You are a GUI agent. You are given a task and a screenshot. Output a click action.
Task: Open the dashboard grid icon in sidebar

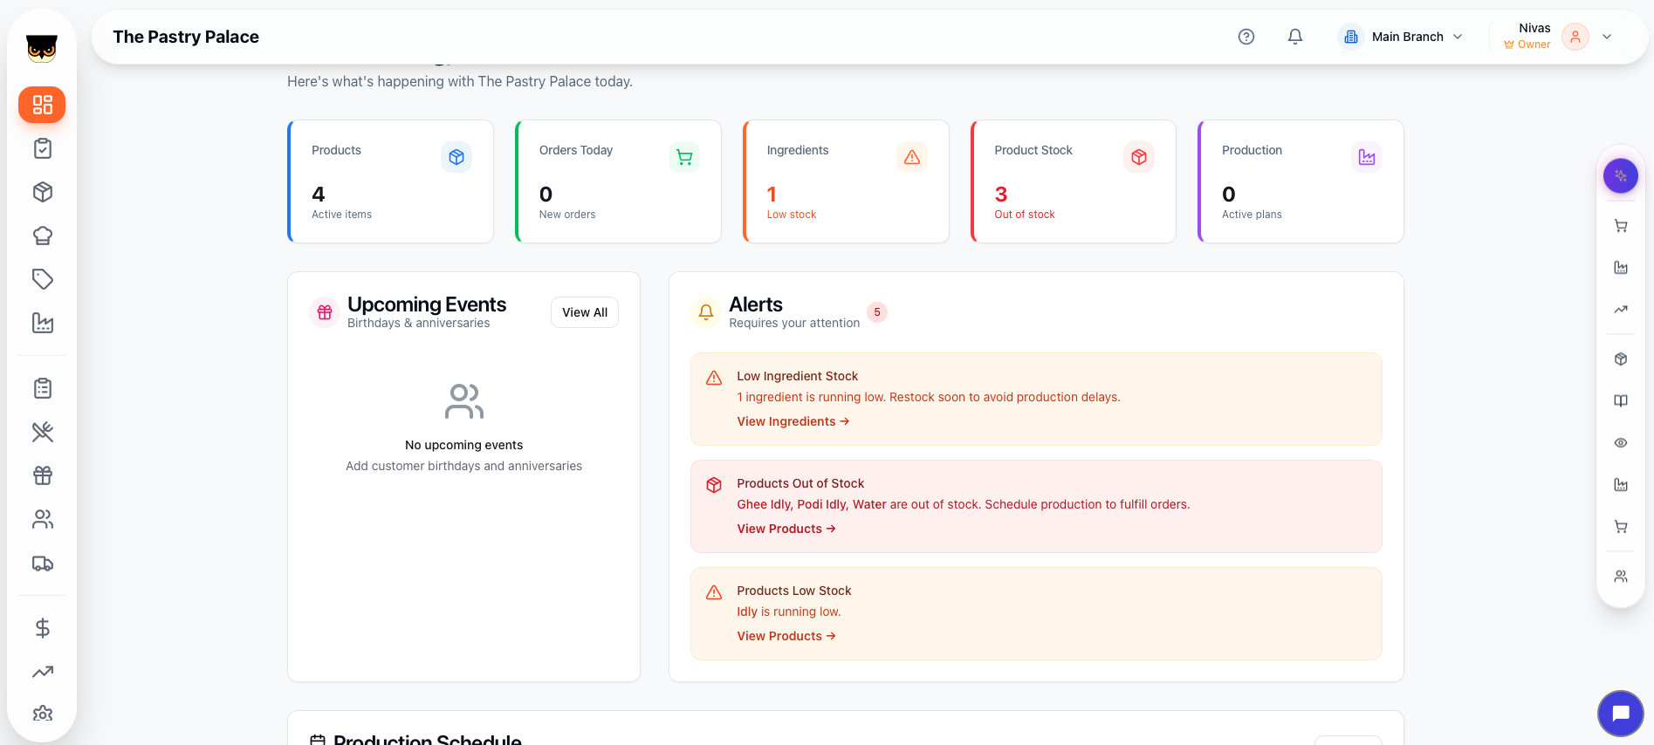click(x=42, y=105)
